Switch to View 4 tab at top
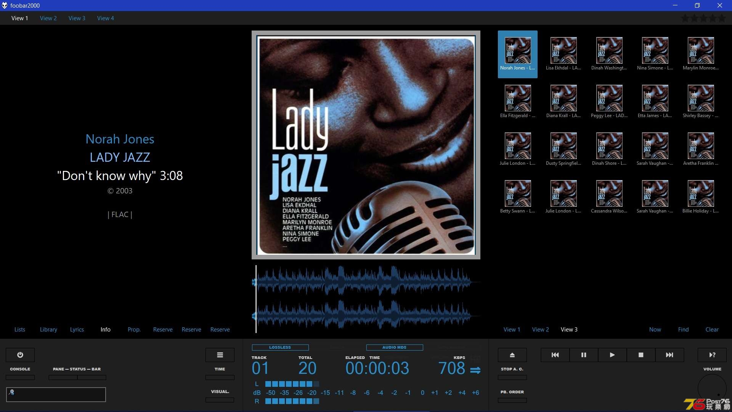732x412 pixels. pyautogui.click(x=106, y=18)
